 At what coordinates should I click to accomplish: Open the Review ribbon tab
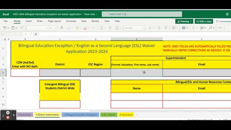95,21
